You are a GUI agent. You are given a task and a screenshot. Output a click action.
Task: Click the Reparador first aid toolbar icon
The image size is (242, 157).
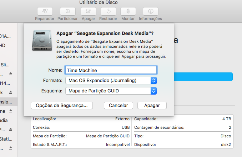pos(44,11)
